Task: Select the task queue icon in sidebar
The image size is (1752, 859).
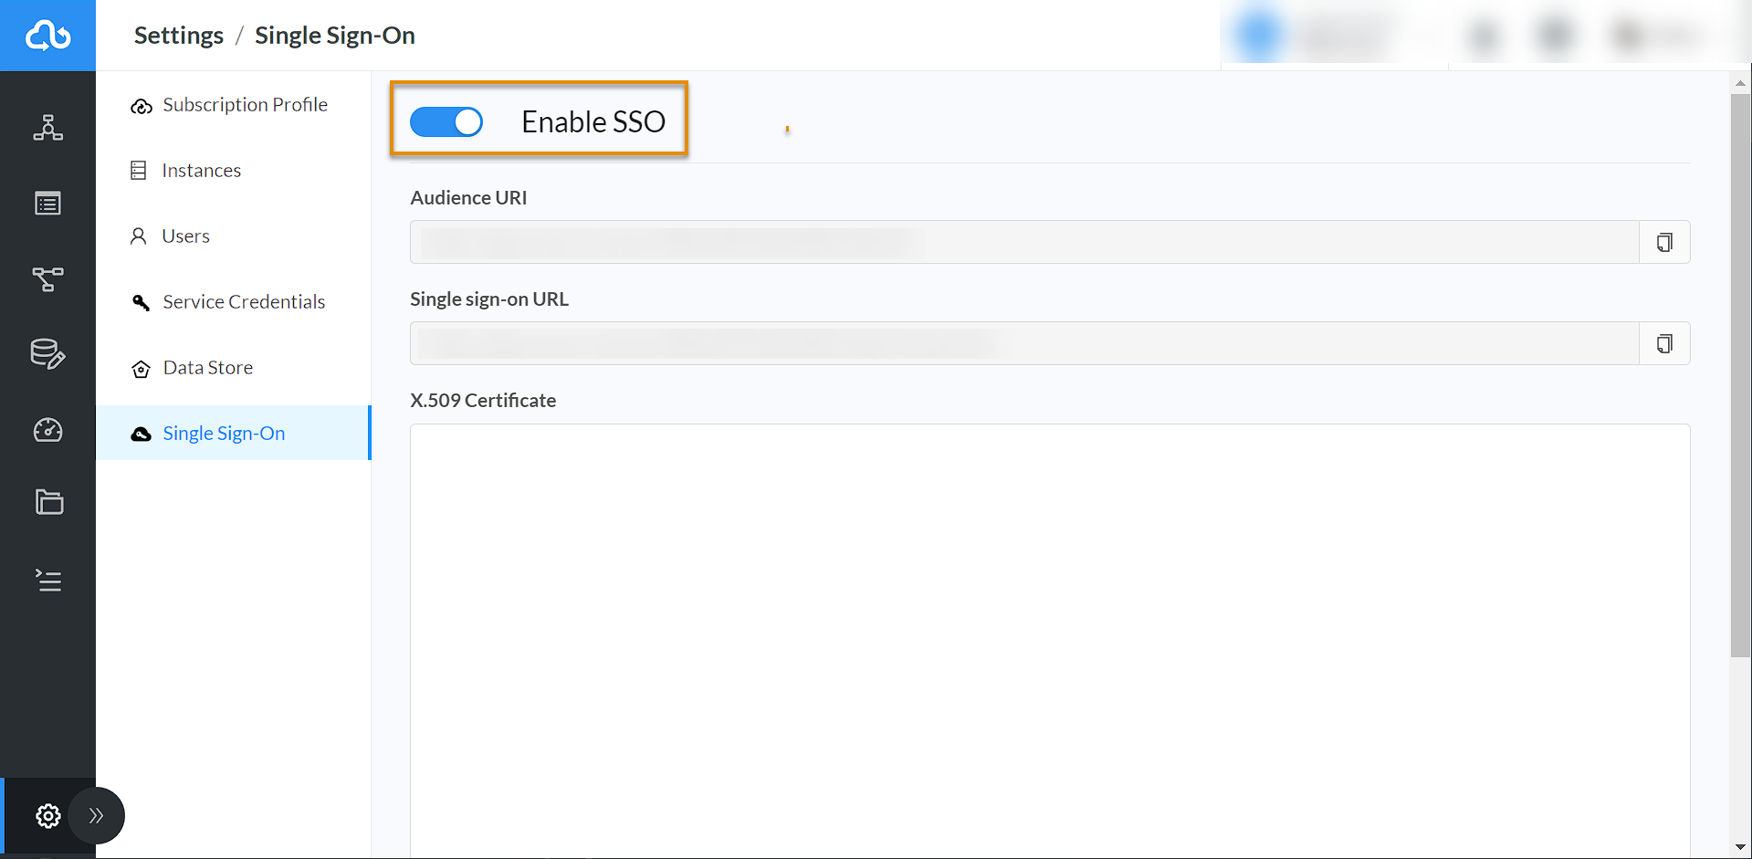Action: 47,581
